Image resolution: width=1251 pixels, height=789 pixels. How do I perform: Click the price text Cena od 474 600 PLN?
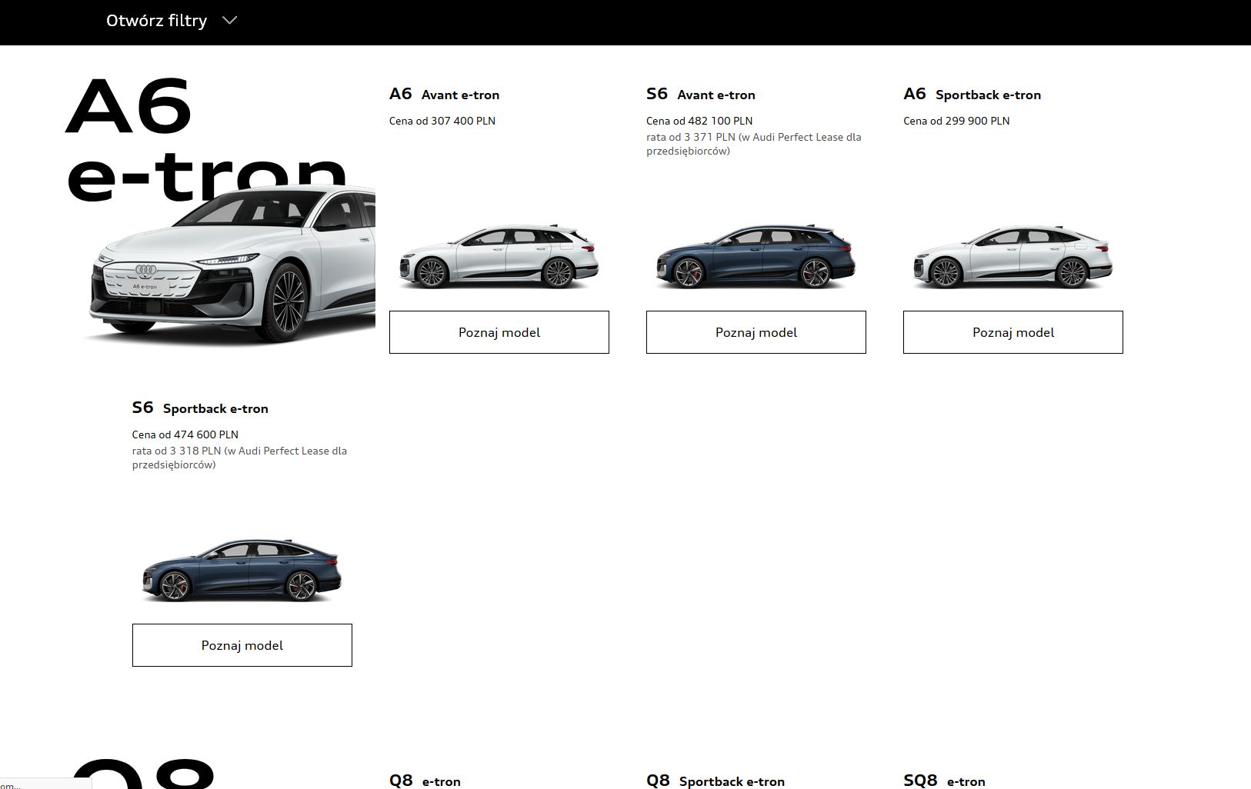tap(185, 434)
